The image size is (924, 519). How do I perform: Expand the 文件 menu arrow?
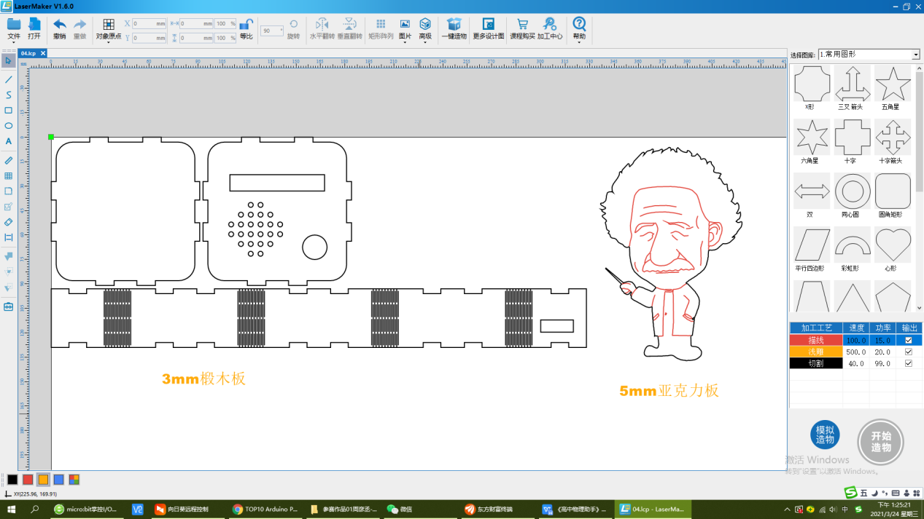13,42
